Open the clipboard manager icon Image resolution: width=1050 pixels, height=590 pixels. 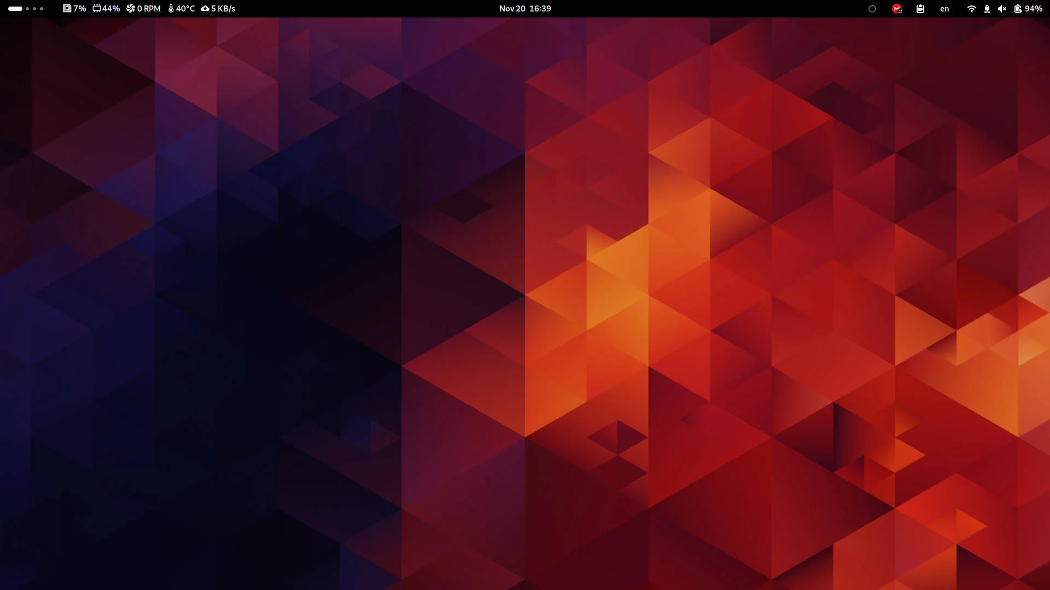click(920, 9)
